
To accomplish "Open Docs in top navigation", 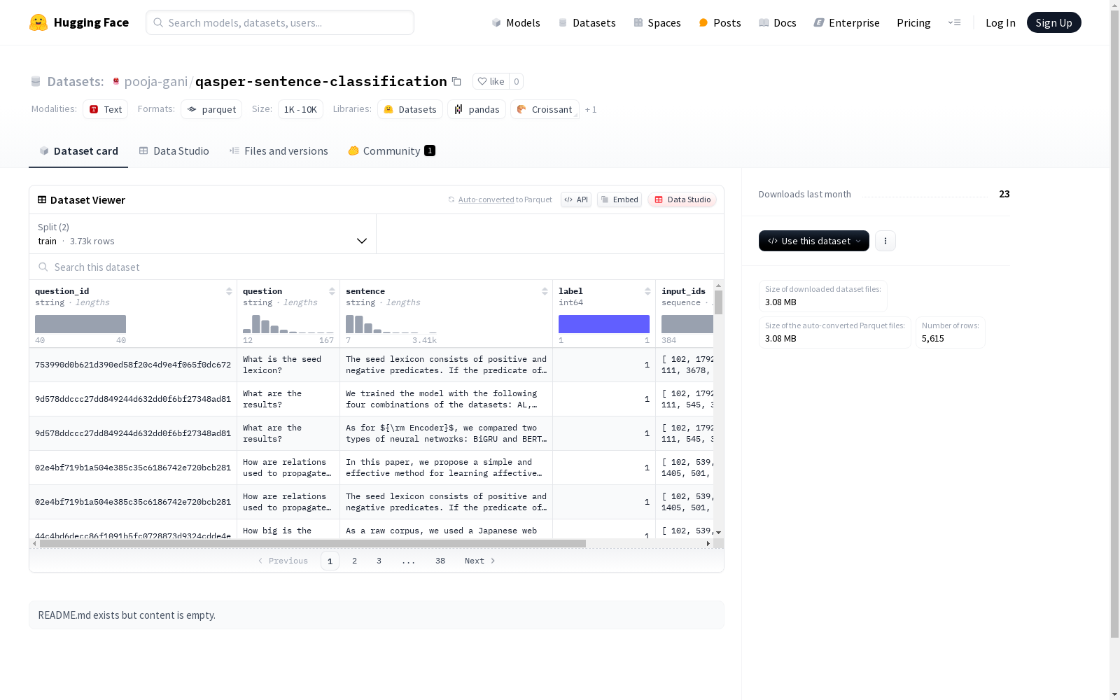I will 778,22.
